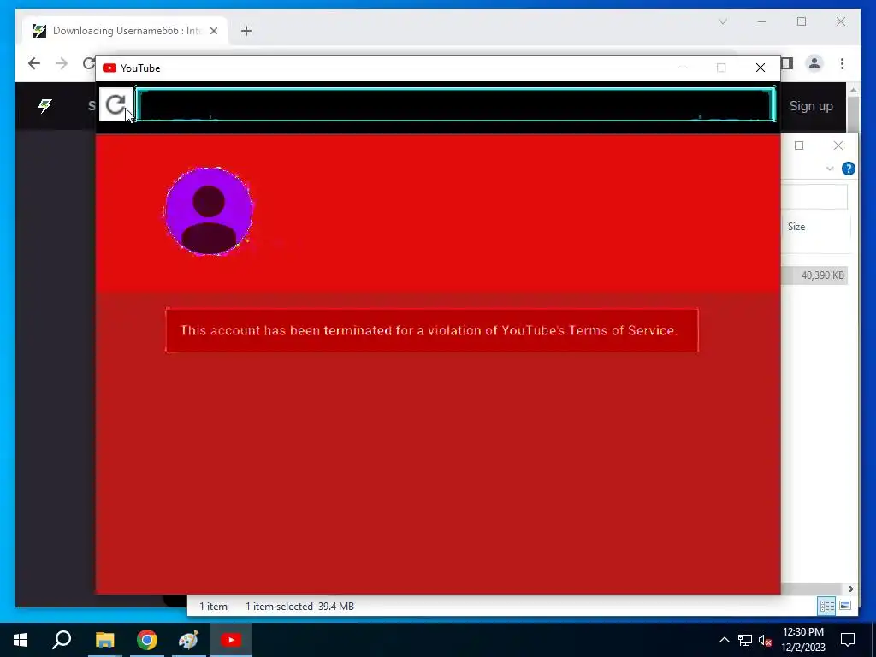
Task: Click the reload button in YouTube window
Action: (x=115, y=104)
